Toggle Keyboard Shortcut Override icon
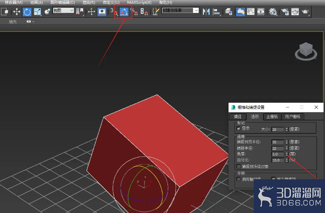The height and width of the screenshot is (213, 325). click(102, 11)
